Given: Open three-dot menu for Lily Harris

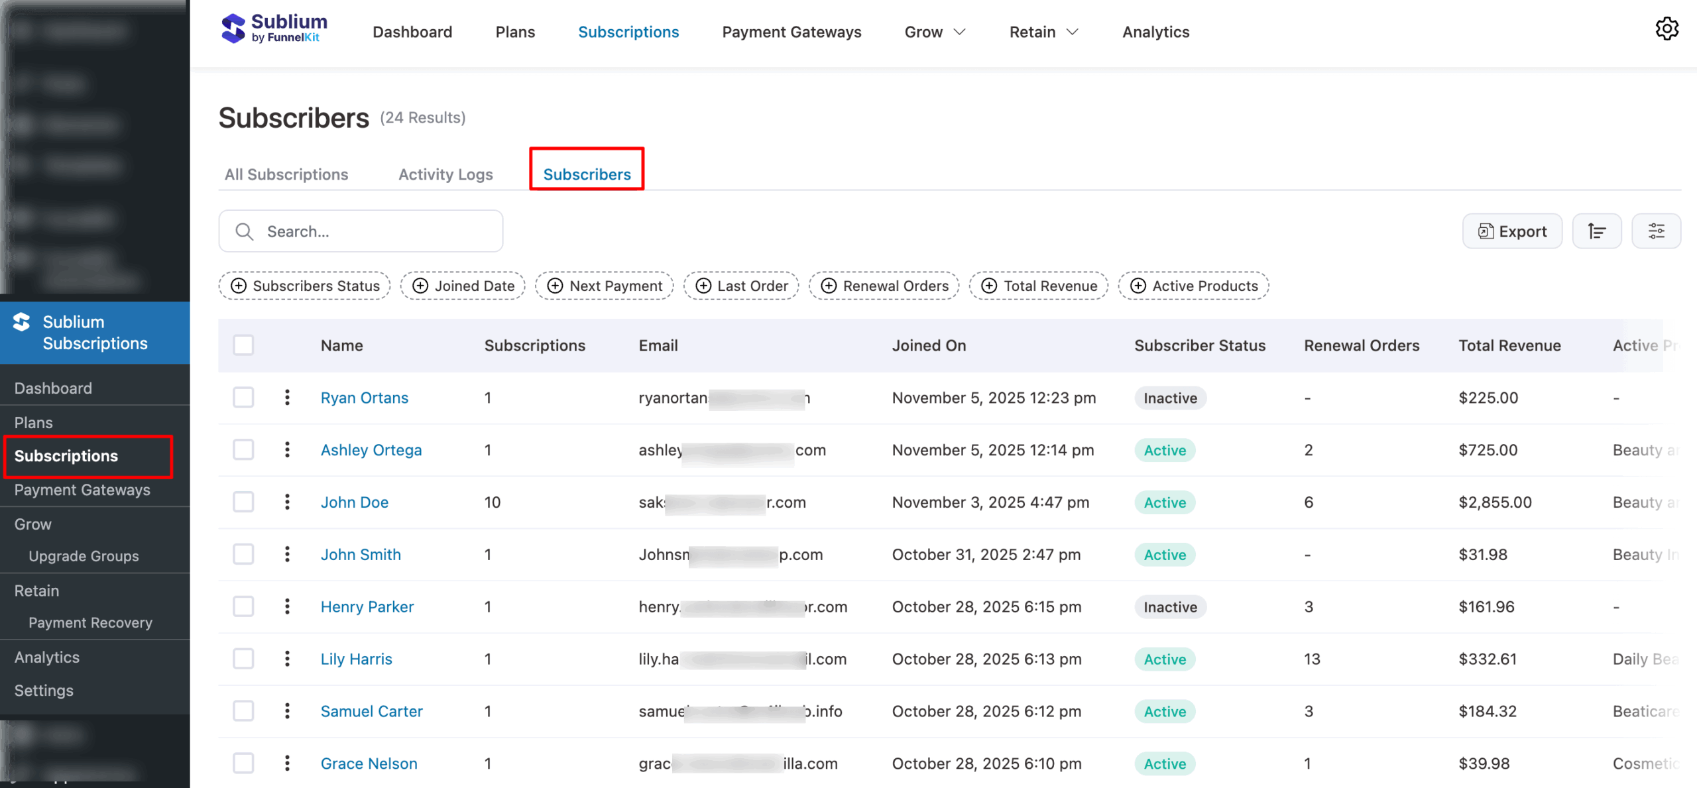Looking at the screenshot, I should pos(287,659).
